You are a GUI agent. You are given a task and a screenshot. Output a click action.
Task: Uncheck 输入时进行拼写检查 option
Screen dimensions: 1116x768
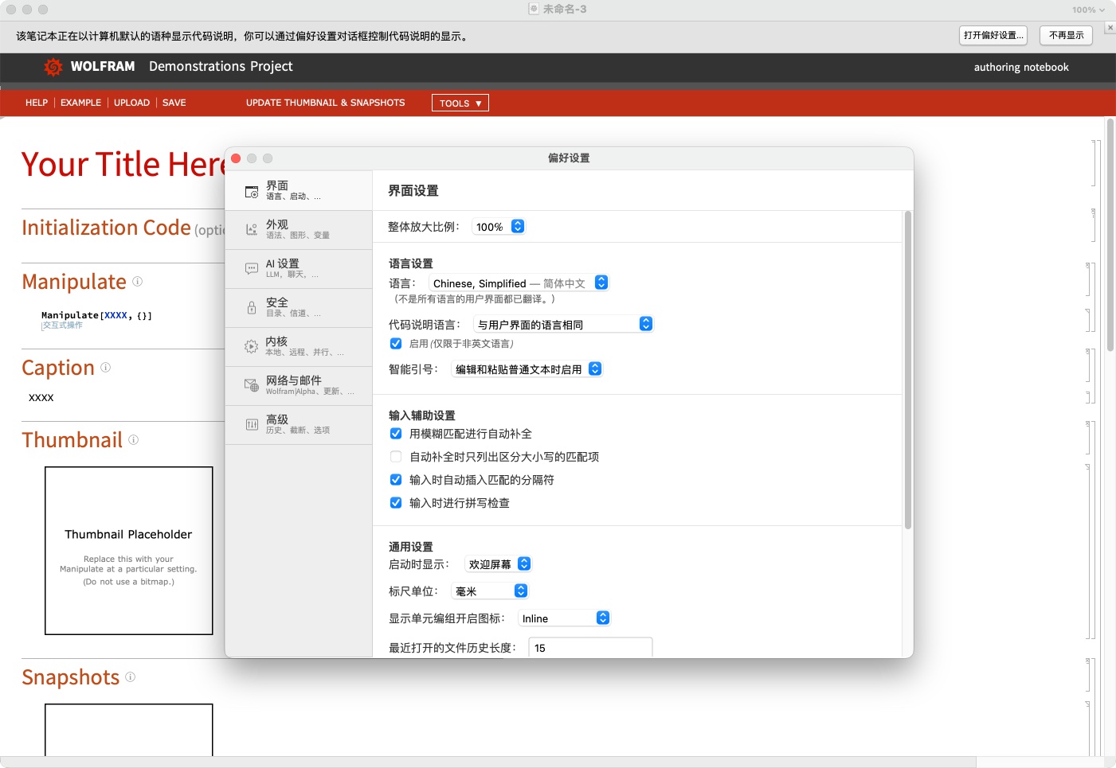click(x=396, y=503)
